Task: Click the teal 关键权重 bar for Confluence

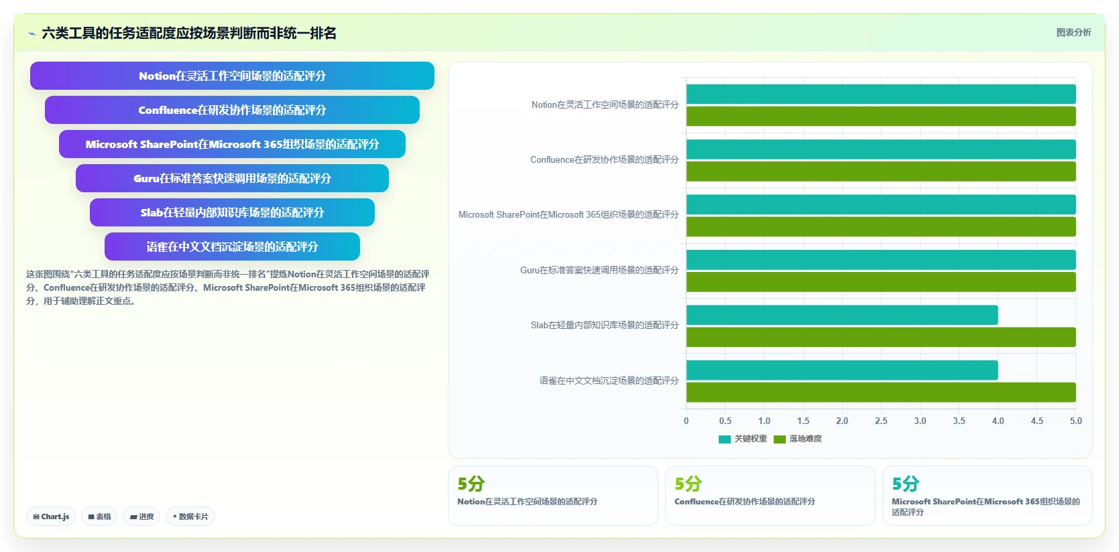Action: tap(881, 149)
